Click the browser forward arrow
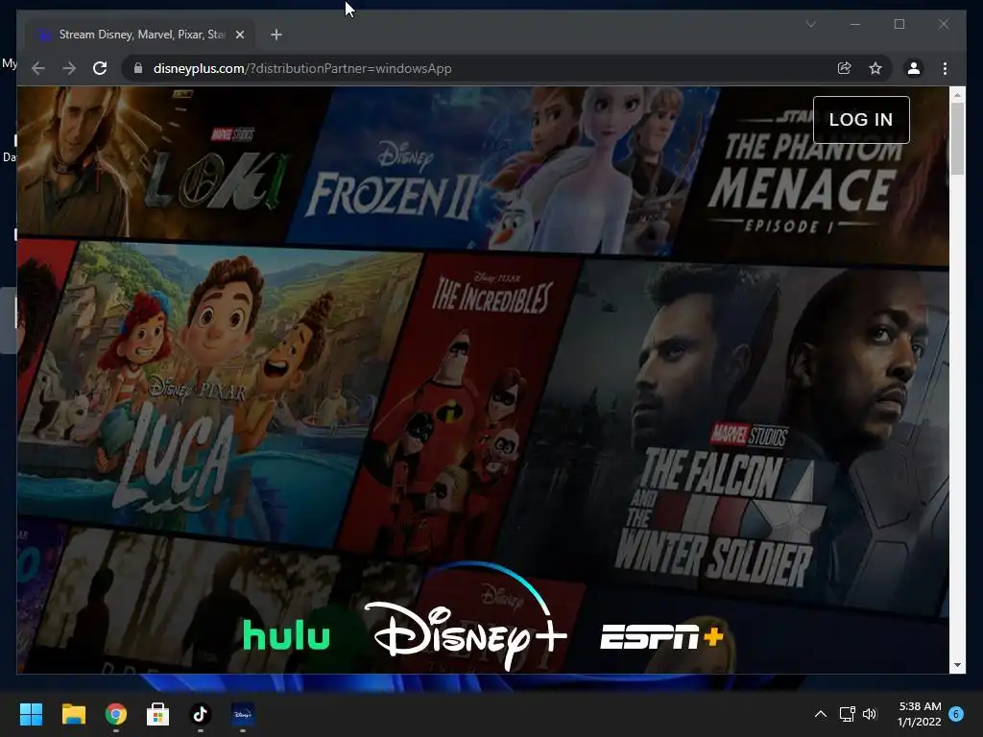Viewport: 983px width, 737px height. click(69, 68)
